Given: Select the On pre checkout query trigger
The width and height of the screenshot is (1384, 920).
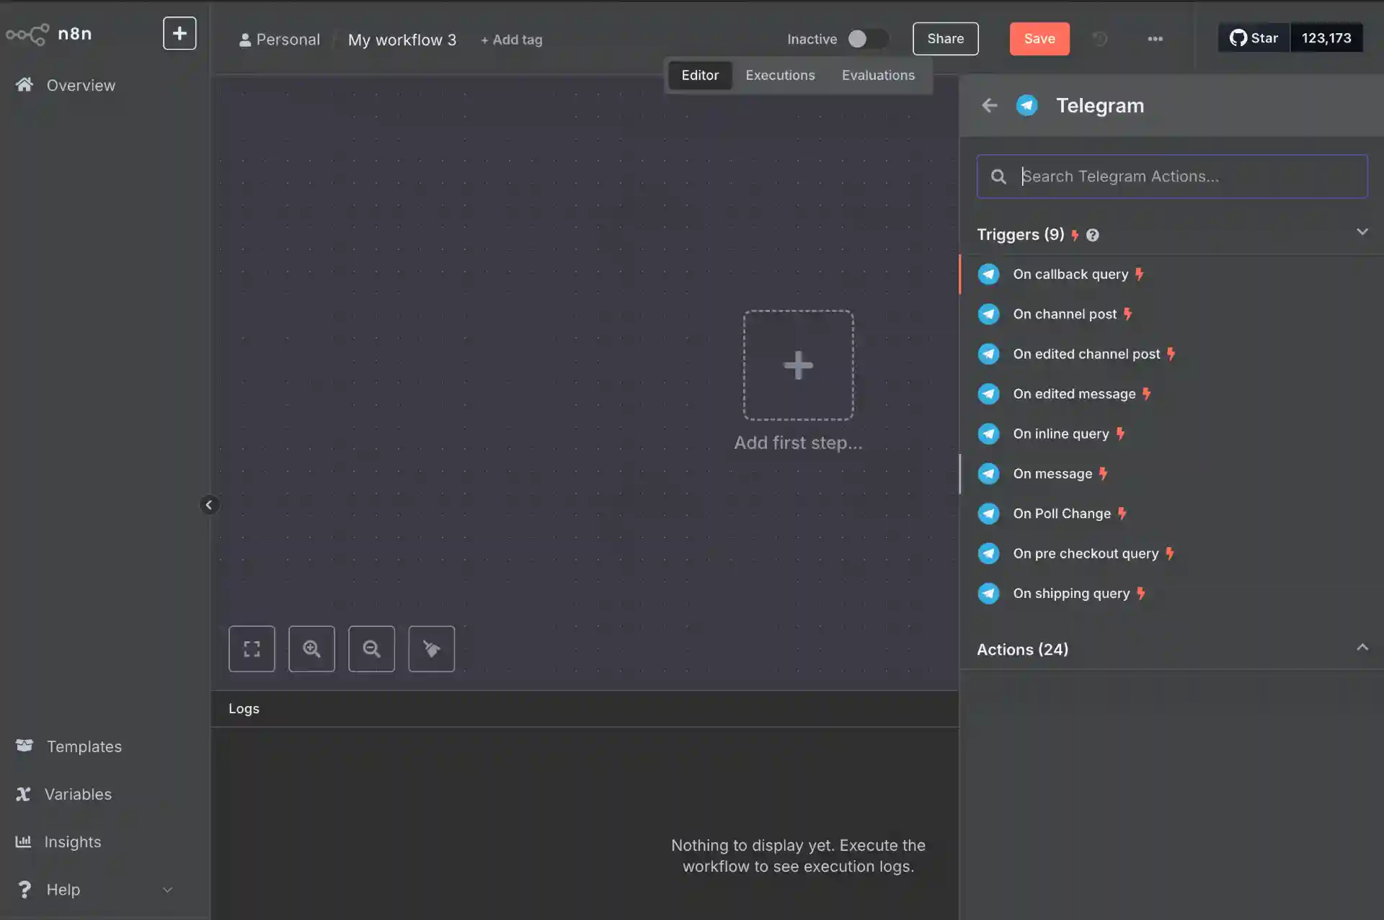Looking at the screenshot, I should pos(1172,553).
